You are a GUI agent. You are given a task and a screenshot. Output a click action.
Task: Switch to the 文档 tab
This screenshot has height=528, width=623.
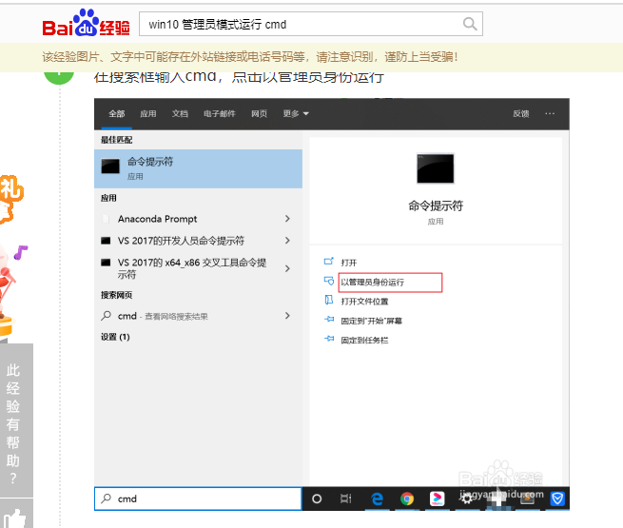point(180,114)
